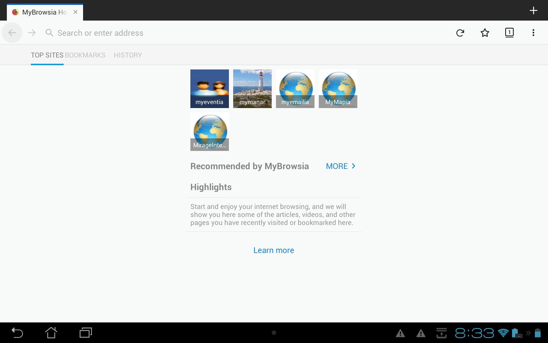Select the MyBrowsia Home tab

pos(45,12)
